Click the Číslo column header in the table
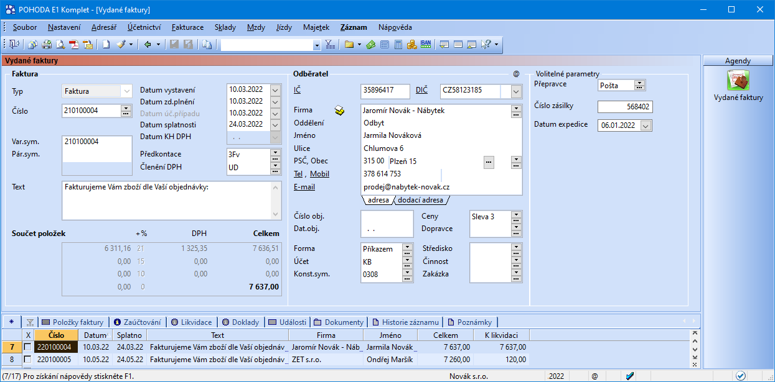 tap(57, 335)
